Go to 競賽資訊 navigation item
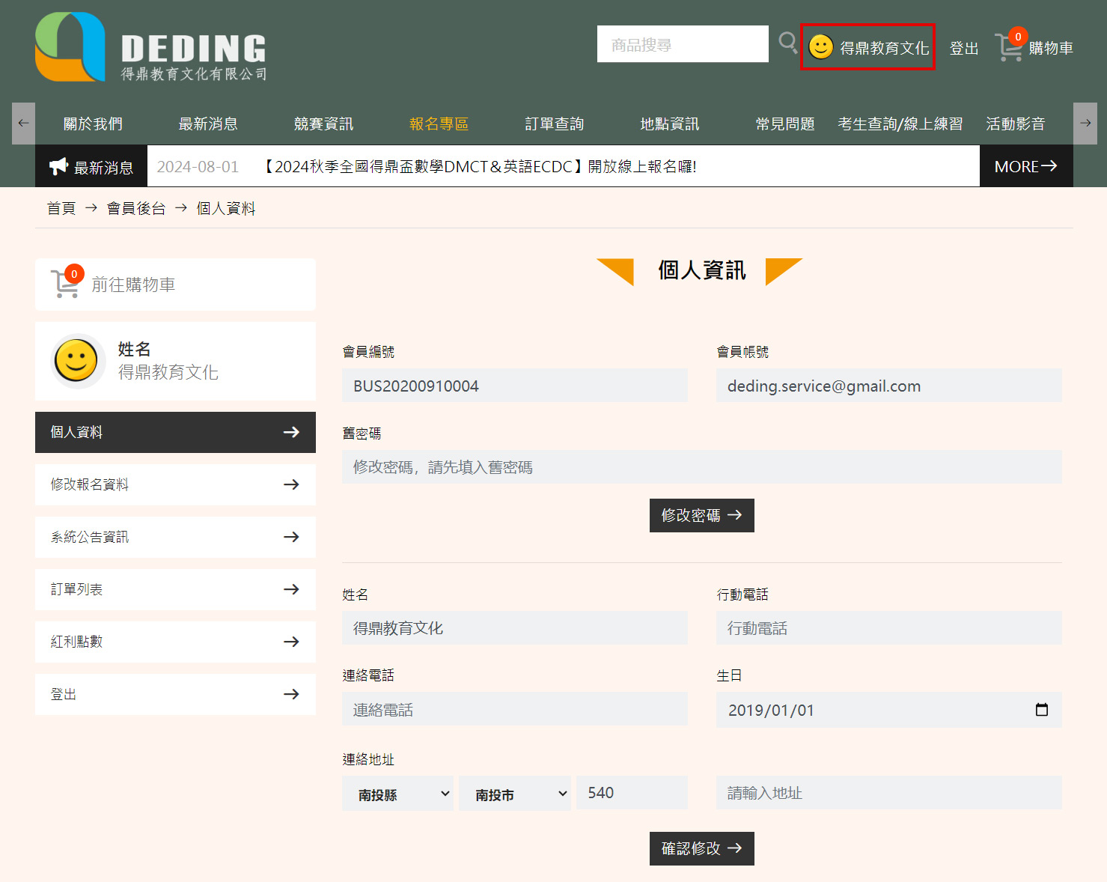Image resolution: width=1107 pixels, height=882 pixels. coord(323,124)
